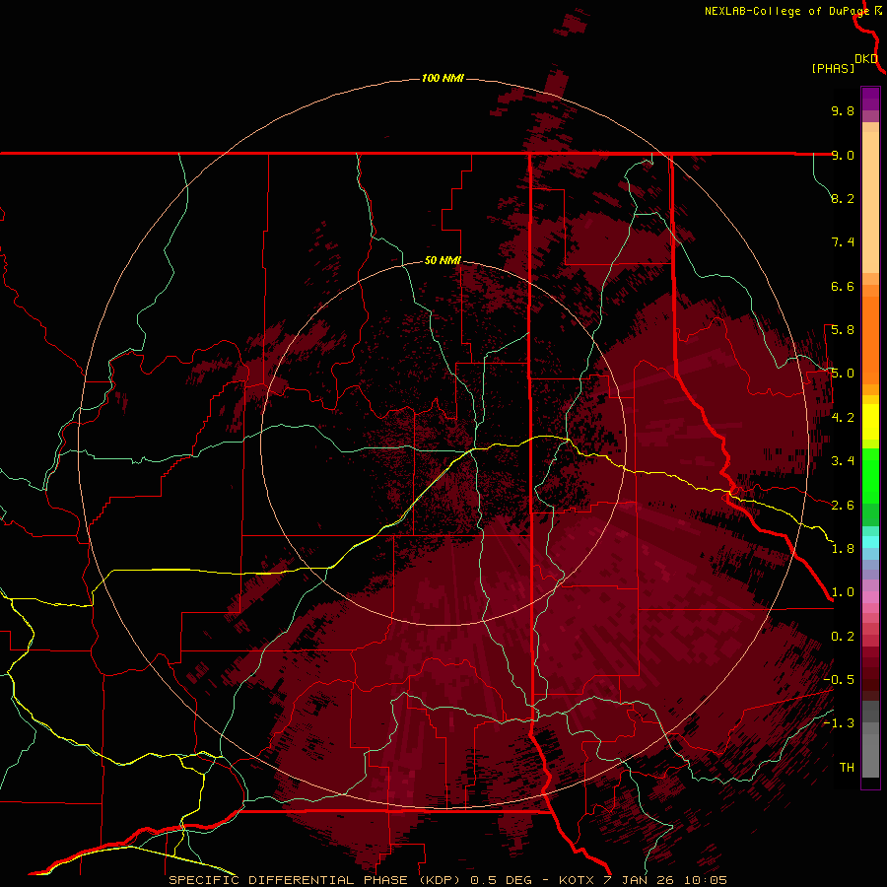Click the NEXLAB-College of DuPage label
Image resolution: width=887 pixels, height=887 pixels.
787,11
